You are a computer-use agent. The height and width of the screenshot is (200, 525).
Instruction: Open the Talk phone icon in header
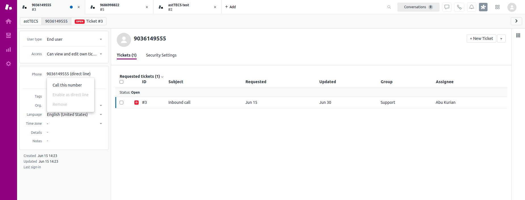(459, 7)
